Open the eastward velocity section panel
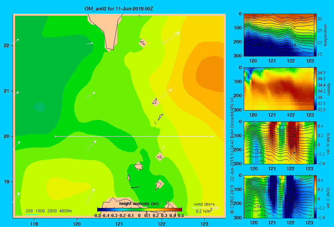Viewport: 334px width, 227px height. click(279, 197)
